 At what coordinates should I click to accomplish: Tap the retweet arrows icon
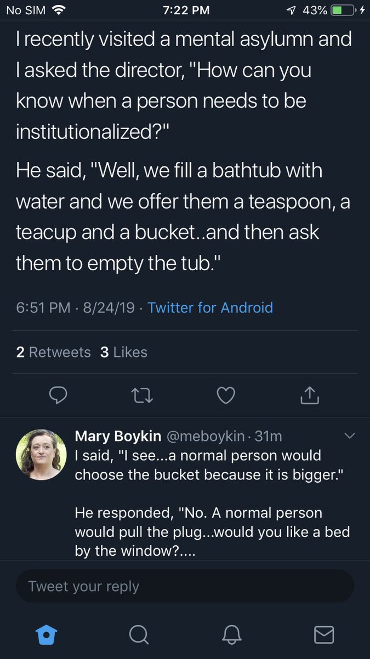point(142,395)
